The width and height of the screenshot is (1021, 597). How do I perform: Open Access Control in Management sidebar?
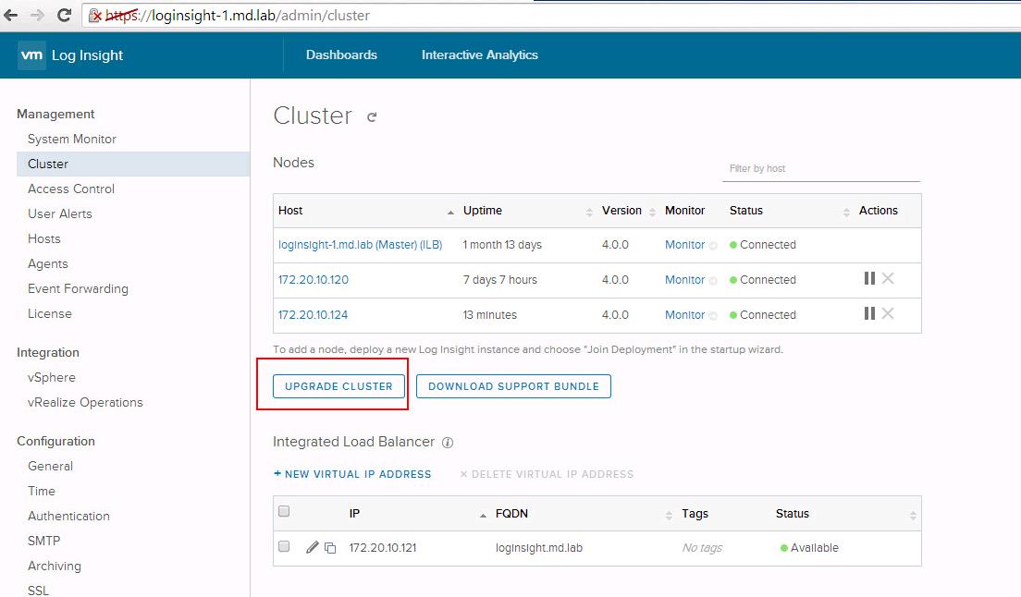point(71,189)
